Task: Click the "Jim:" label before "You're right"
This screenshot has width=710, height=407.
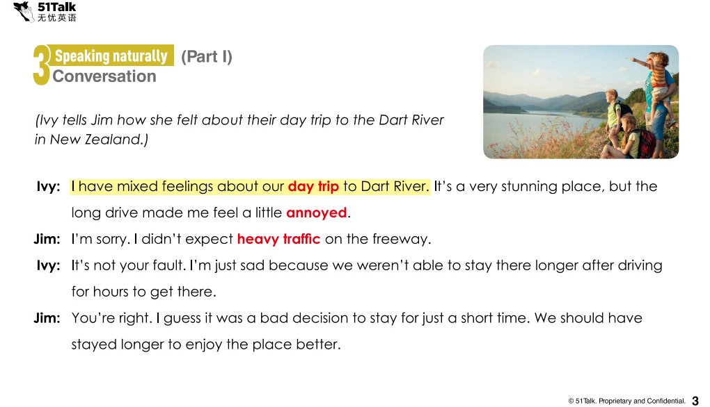Action: click(x=47, y=319)
